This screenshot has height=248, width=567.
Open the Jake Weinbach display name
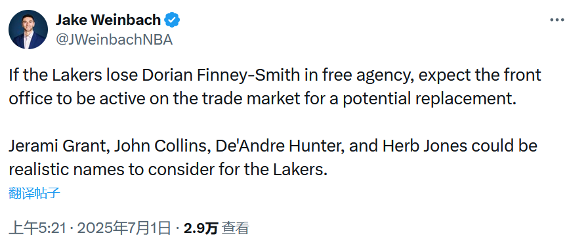(108, 20)
